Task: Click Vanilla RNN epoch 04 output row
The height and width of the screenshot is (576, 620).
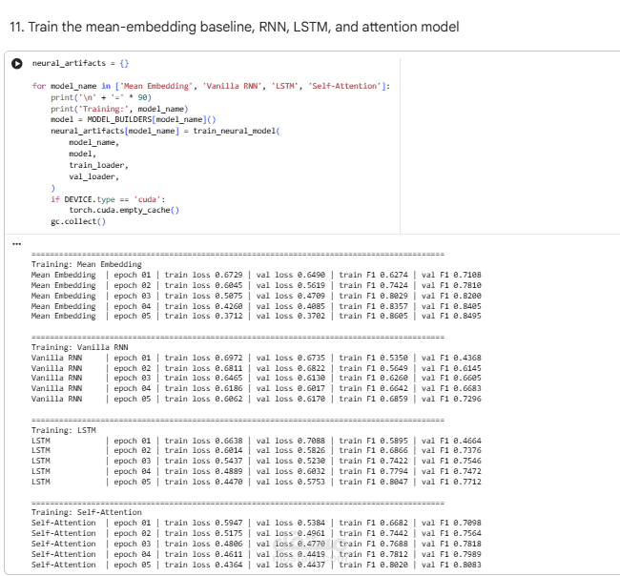Action: tap(257, 388)
